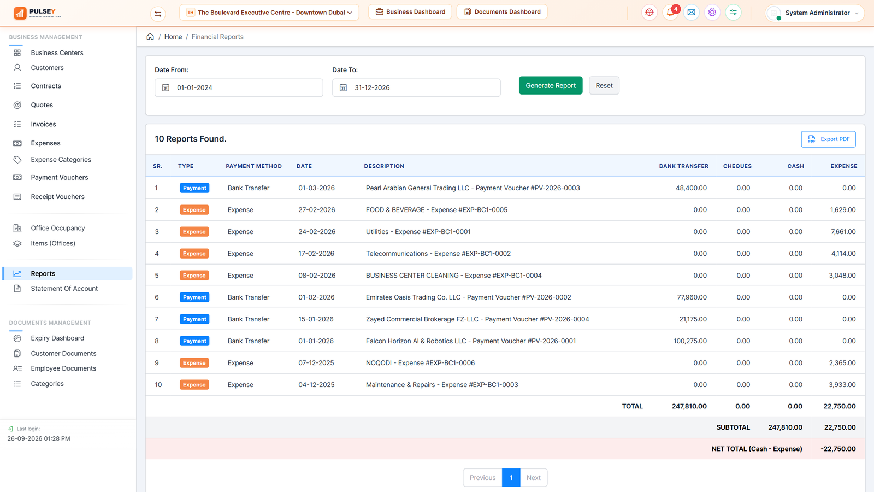This screenshot has height=492, width=874.
Task: Click the DATE column header
Action: (x=304, y=166)
